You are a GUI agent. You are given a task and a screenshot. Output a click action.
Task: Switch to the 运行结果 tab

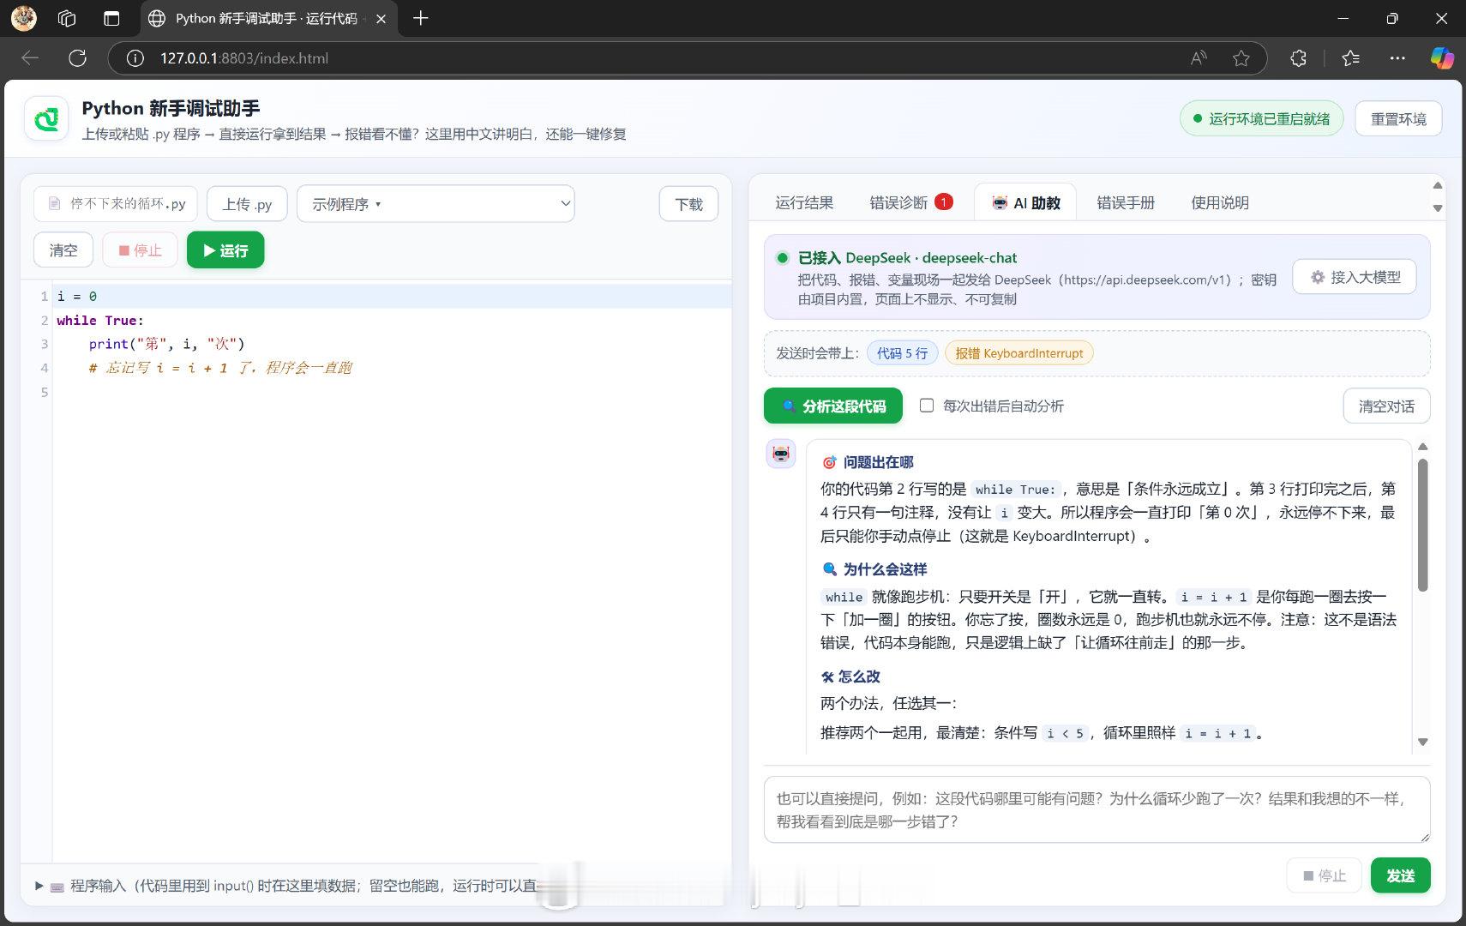(804, 203)
